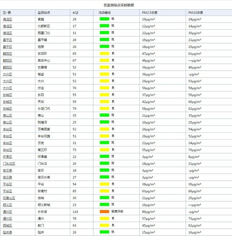Select the 榆垡 station cell
The image size is (232, 236).
(41, 74)
